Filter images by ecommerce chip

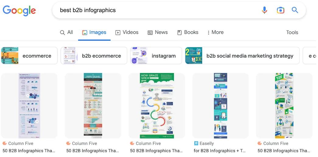29,56
